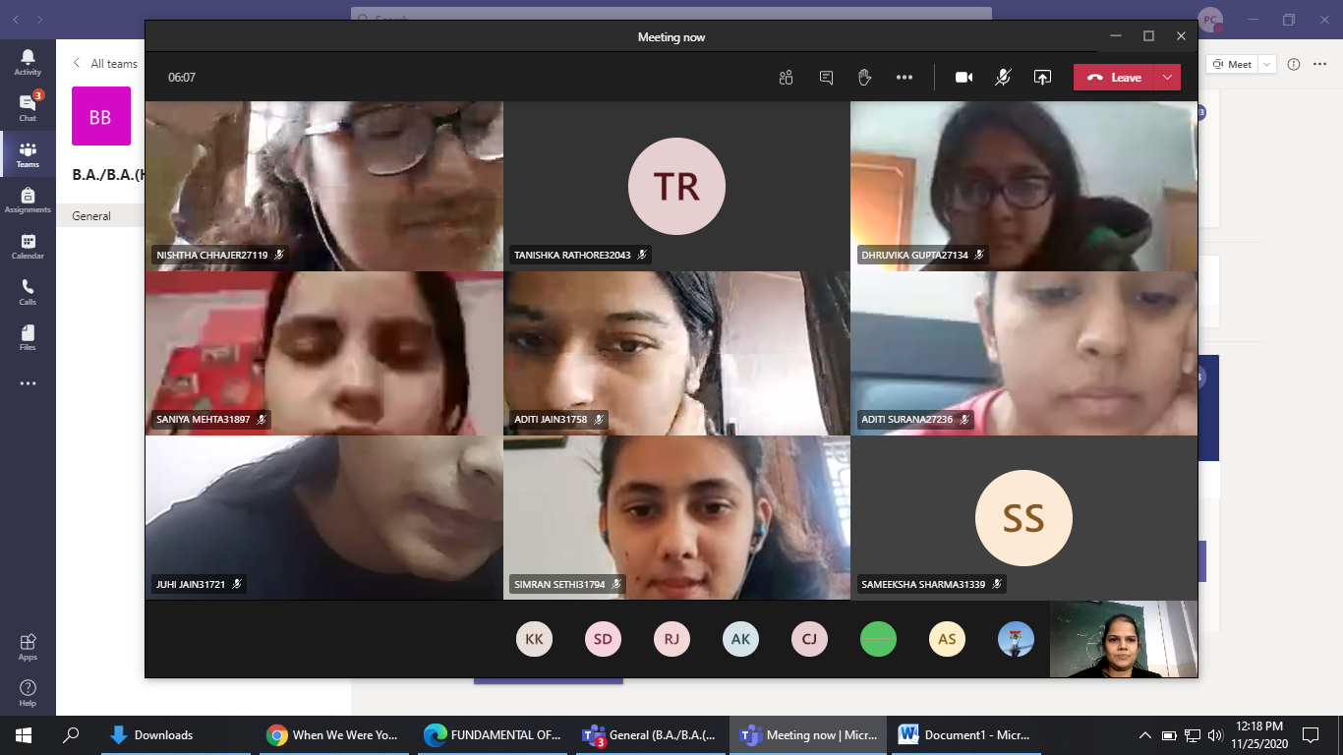Image resolution: width=1343 pixels, height=755 pixels.
Task: Click the Raise hand icon
Action: pyautogui.click(x=864, y=78)
